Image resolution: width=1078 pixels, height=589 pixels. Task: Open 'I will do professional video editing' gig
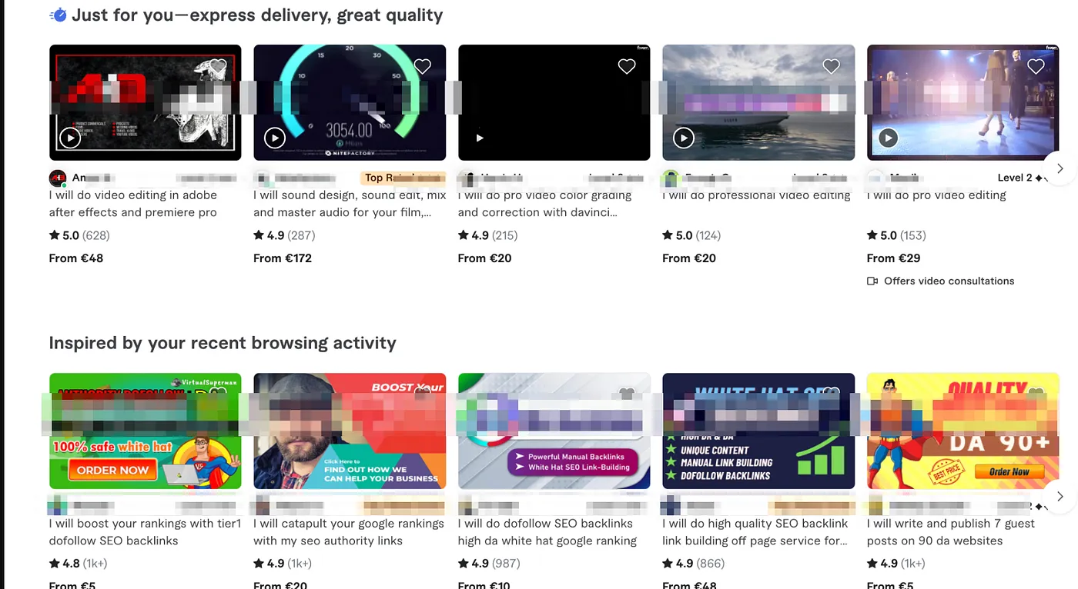pyautogui.click(x=756, y=195)
